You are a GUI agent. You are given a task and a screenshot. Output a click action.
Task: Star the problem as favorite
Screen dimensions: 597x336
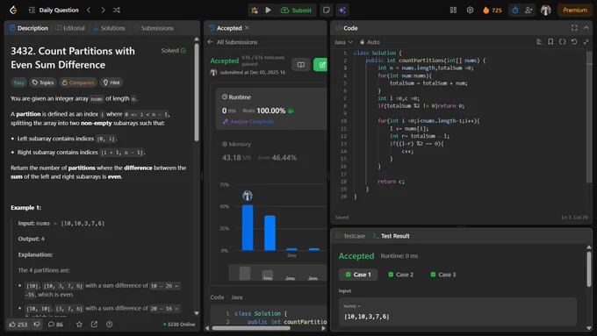click(x=79, y=325)
